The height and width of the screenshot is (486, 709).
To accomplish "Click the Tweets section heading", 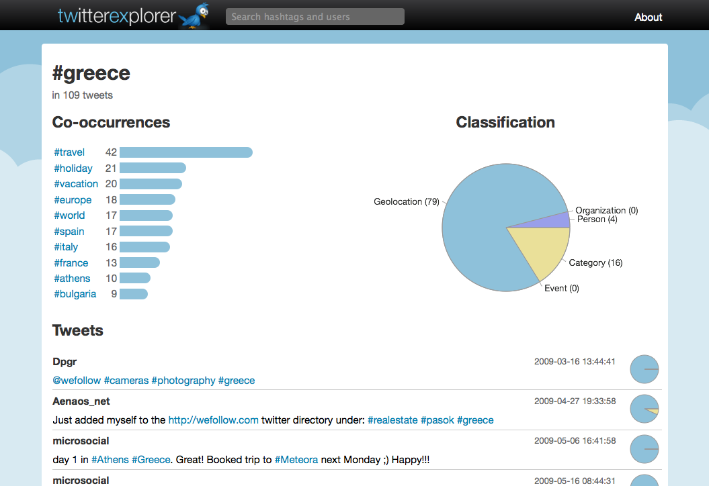I will 78,330.
